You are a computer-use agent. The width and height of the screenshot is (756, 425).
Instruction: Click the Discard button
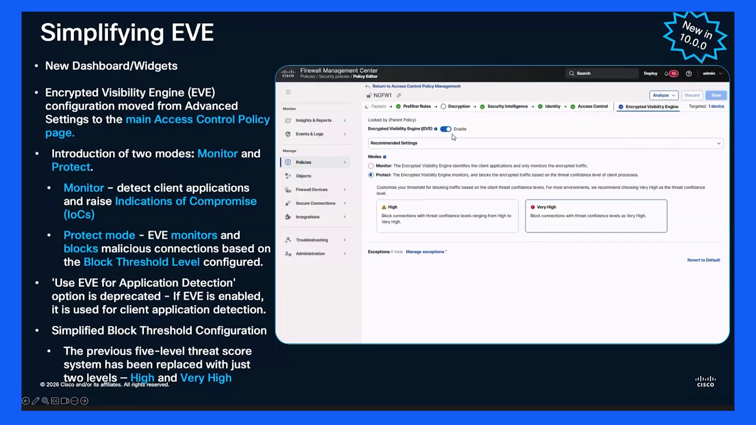(x=692, y=95)
